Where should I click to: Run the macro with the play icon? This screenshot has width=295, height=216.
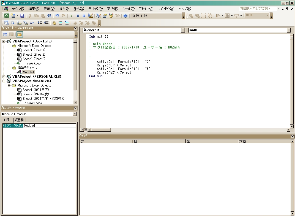click(x=71, y=16)
